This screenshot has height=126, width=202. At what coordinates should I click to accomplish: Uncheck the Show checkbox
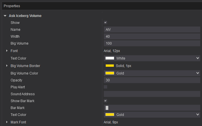tap(105, 23)
